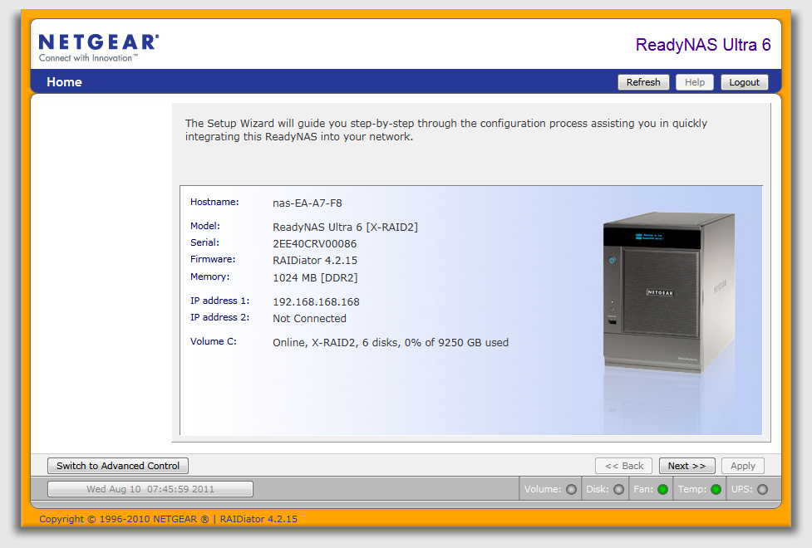Select serial number 2EE40CRV00086

point(314,244)
